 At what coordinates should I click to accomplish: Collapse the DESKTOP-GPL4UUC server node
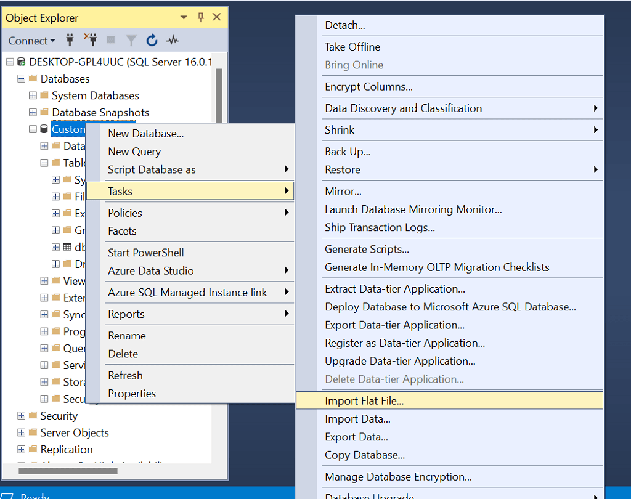(10, 62)
